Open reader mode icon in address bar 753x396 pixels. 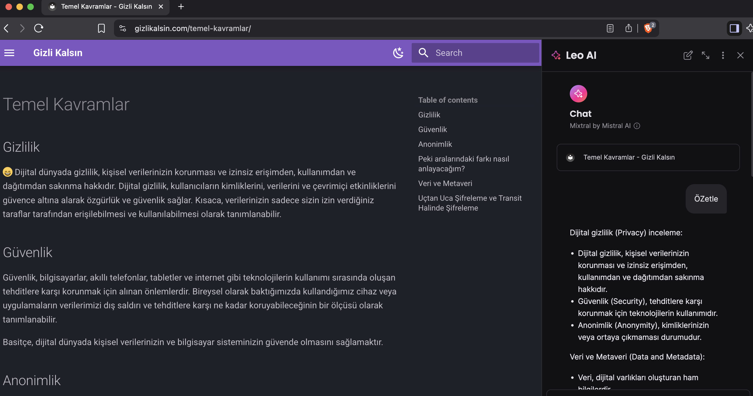[610, 28]
